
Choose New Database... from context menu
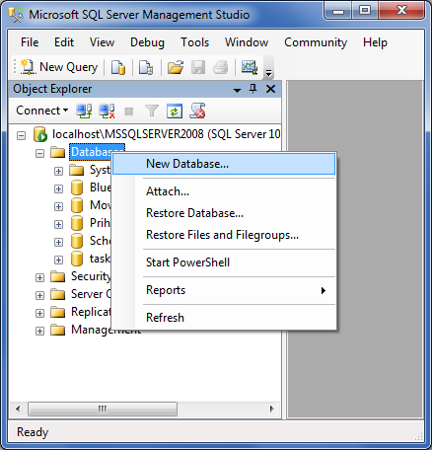point(224,164)
